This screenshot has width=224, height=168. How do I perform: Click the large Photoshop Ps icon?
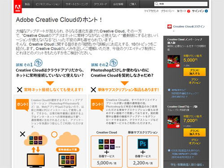pyautogui.click(x=143, y=144)
